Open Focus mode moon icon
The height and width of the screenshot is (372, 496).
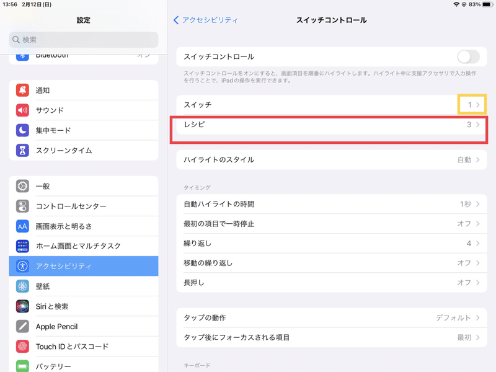click(23, 130)
